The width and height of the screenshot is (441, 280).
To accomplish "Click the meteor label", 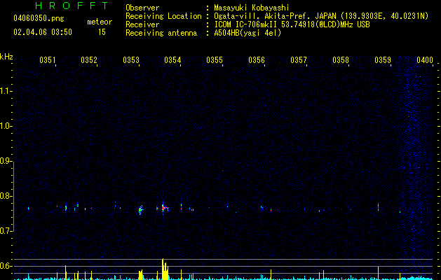I will [x=100, y=22].
